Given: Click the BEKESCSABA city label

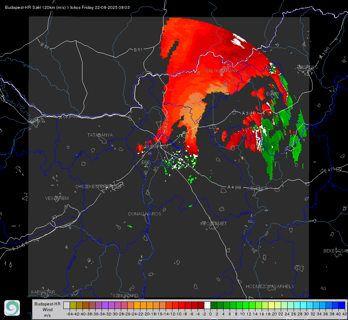Looking at the screenshot, I should click(336, 251).
